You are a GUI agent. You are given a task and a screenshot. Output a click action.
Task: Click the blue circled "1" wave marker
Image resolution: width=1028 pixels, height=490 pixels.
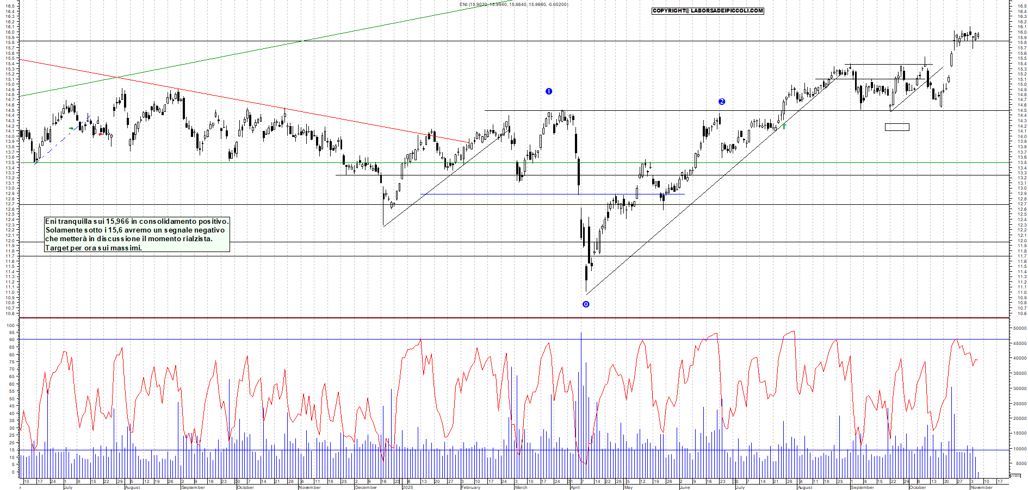[548, 92]
